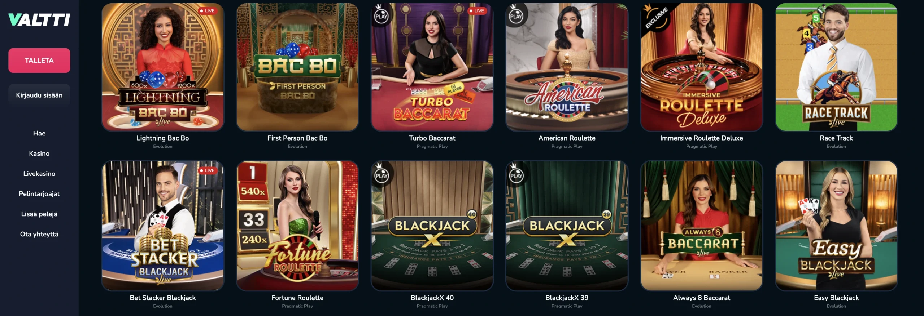Click the Kirjaudu sisään login button
Screen dimensions: 924x316
pyautogui.click(x=39, y=95)
